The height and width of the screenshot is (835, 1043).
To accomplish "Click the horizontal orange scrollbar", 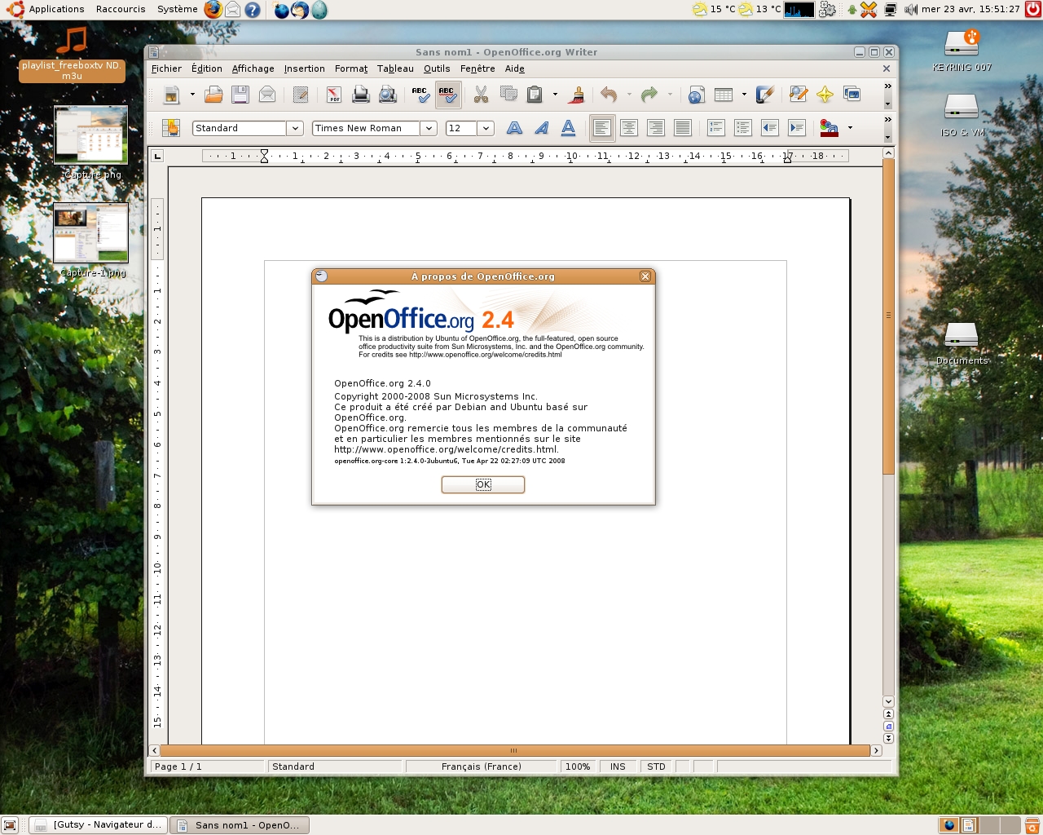I will click(513, 750).
